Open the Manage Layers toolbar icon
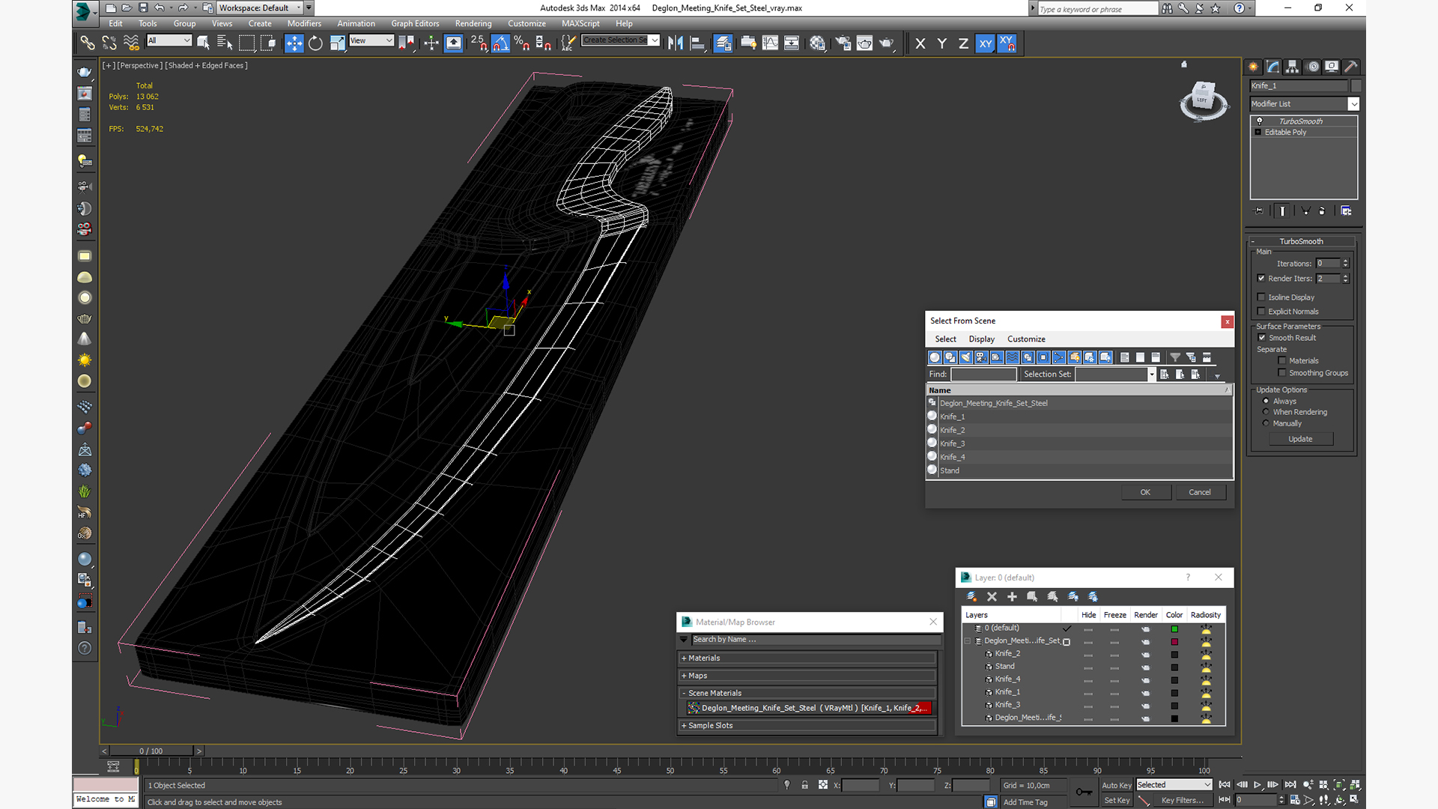 coord(723,43)
